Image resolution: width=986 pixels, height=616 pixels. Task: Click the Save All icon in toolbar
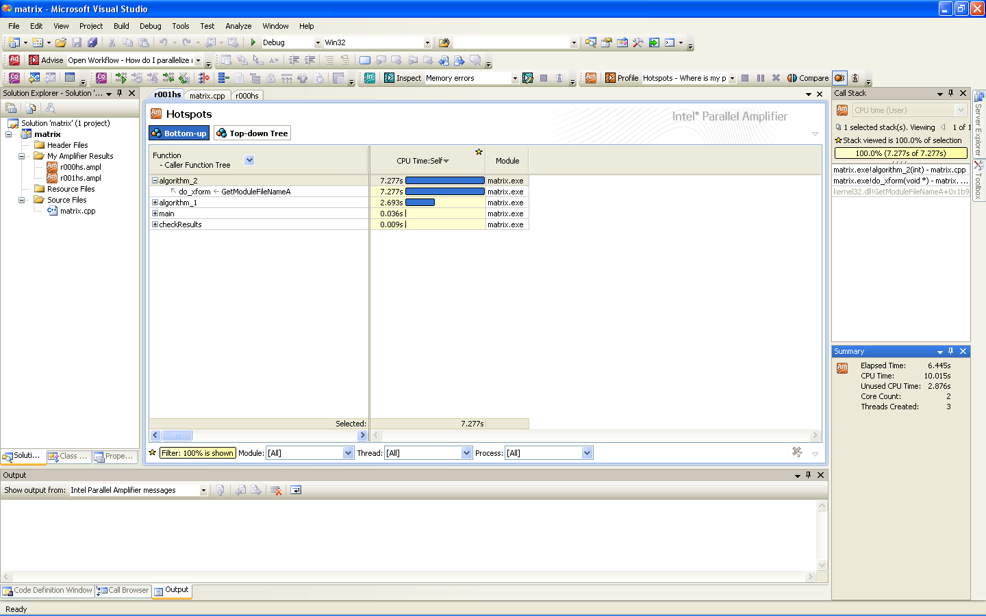pyautogui.click(x=92, y=42)
